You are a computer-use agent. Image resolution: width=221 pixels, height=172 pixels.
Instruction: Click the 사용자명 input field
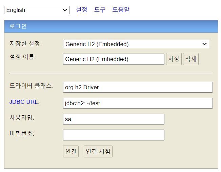(x=114, y=119)
